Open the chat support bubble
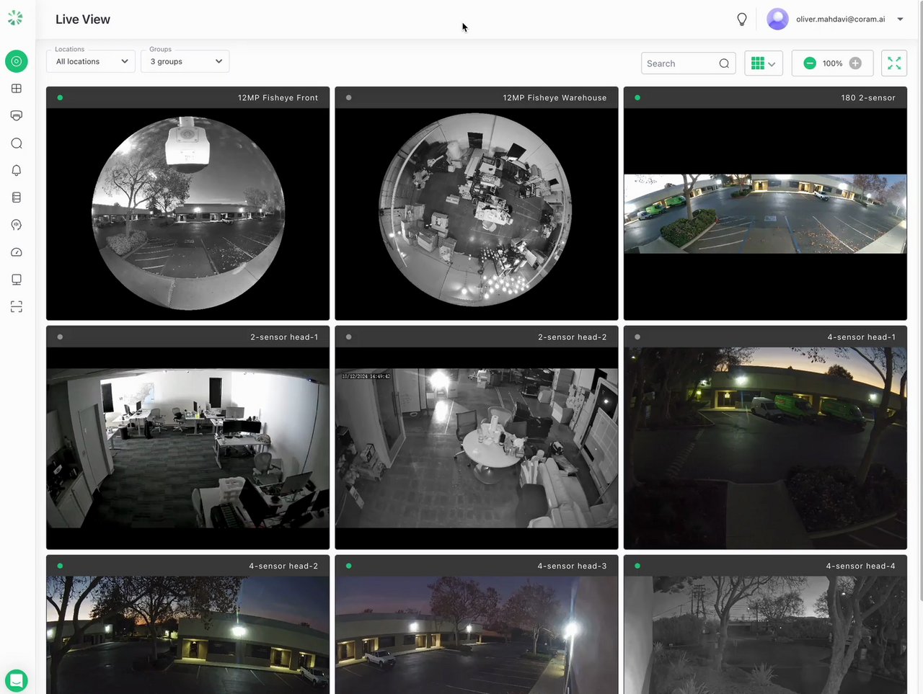 click(17, 680)
